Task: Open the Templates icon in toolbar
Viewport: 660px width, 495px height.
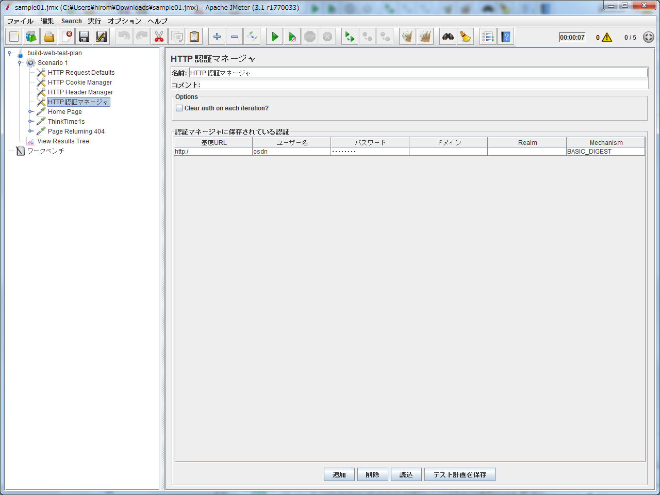Action: pos(31,37)
